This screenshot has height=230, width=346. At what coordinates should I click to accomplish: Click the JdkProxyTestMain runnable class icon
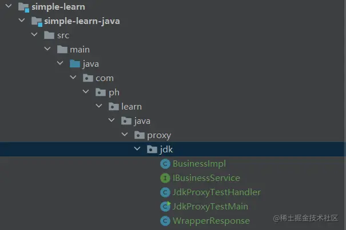click(x=165, y=207)
